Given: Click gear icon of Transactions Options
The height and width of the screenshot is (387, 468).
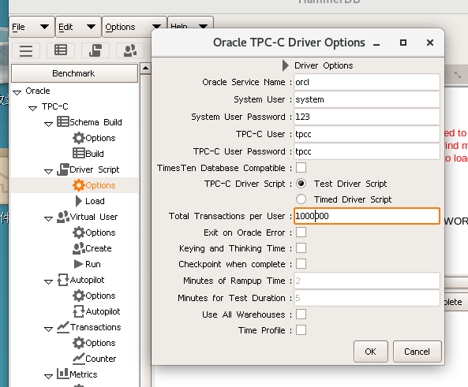Looking at the screenshot, I should [x=78, y=343].
